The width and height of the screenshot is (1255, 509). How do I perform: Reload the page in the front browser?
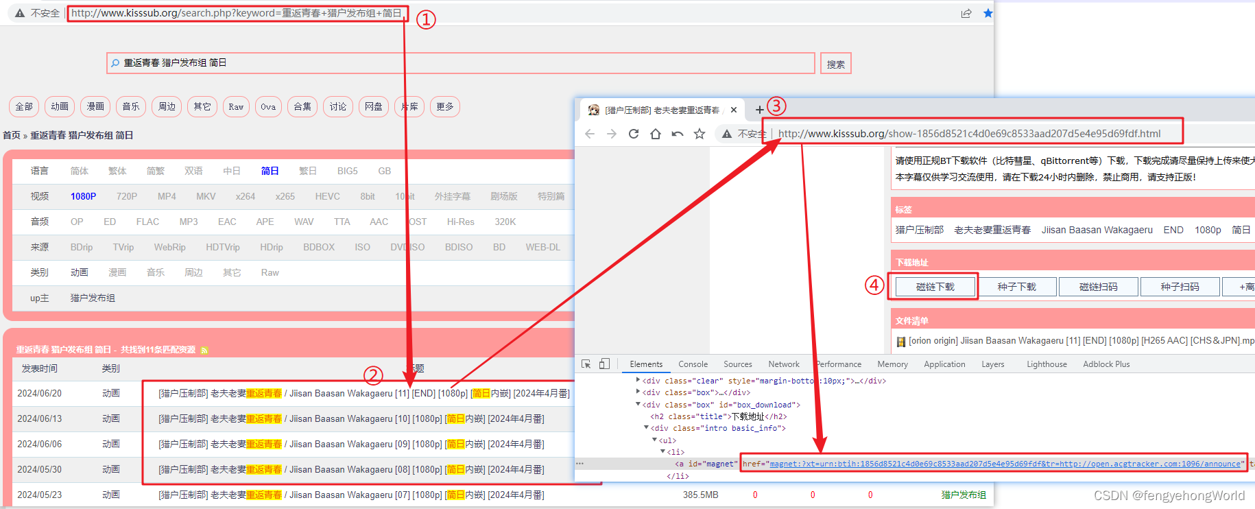tap(634, 134)
